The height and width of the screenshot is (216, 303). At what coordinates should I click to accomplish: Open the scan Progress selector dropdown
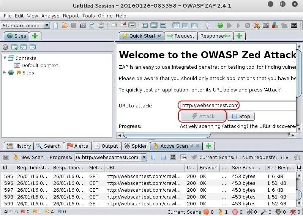pos(110,158)
